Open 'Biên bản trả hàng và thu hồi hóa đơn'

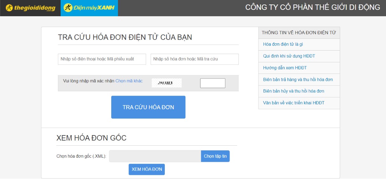[x=298, y=80]
